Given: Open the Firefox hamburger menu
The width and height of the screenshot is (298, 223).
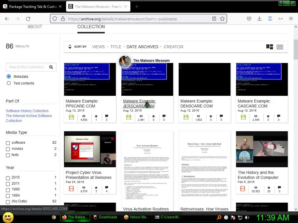Looking at the screenshot, I should click(x=291, y=19).
